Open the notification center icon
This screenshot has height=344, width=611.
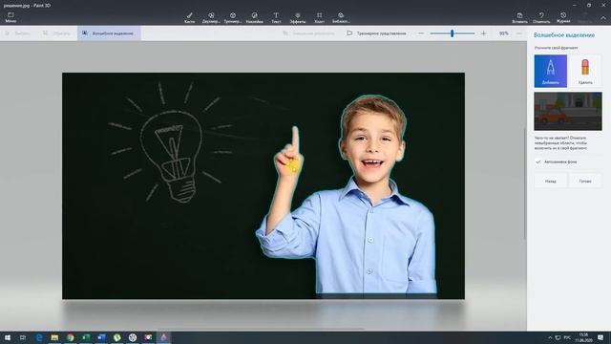tap(600, 337)
